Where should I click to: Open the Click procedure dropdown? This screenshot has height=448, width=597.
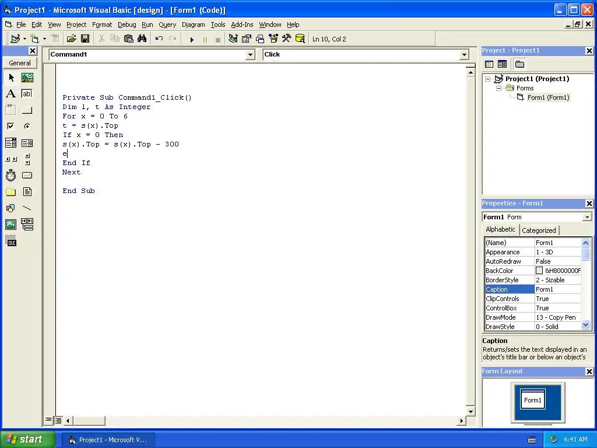click(464, 55)
